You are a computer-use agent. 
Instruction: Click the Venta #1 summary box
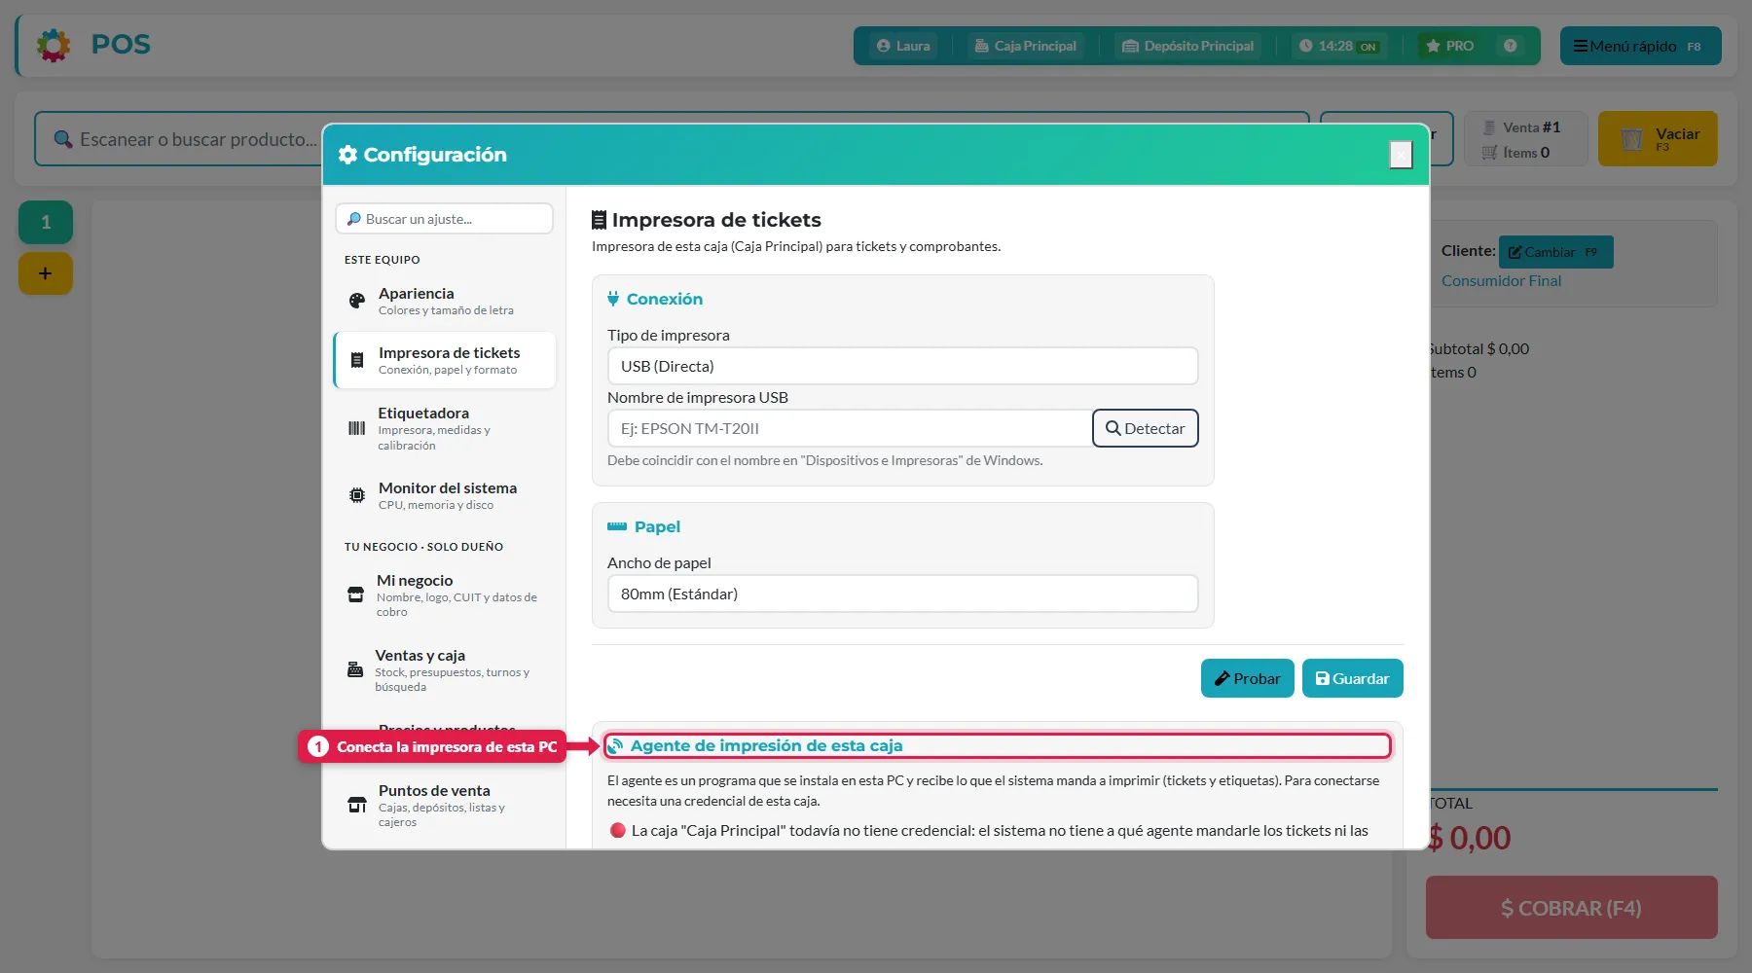pos(1526,139)
